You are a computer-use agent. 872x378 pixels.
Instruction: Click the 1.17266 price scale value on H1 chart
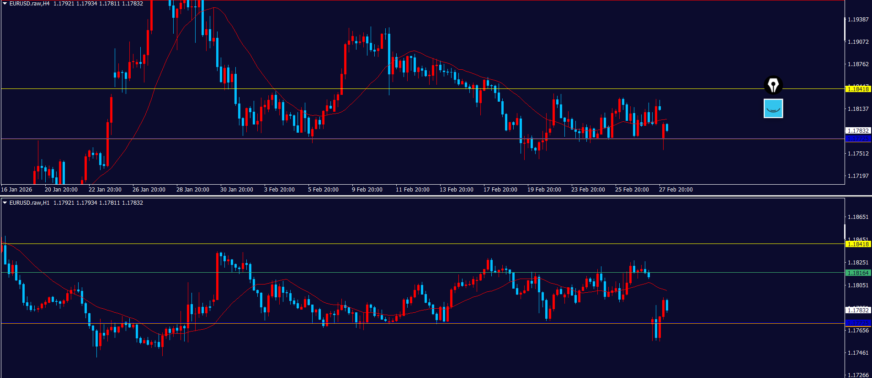(x=858, y=375)
